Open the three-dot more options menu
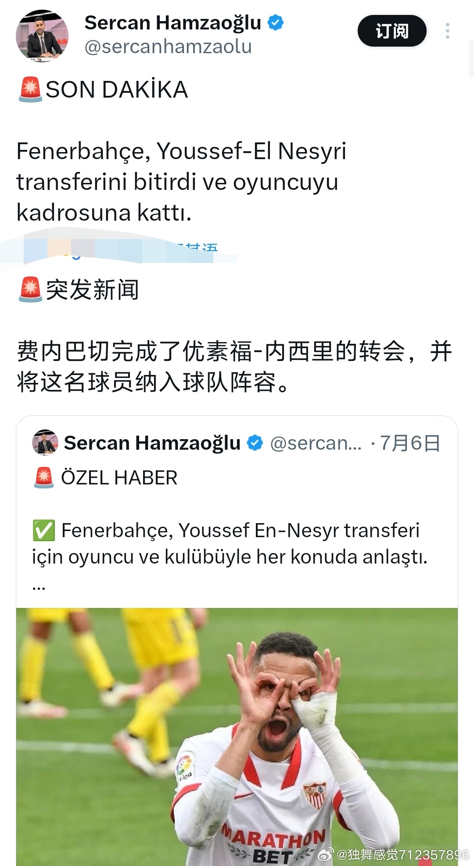This screenshot has width=474, height=866. (447, 31)
